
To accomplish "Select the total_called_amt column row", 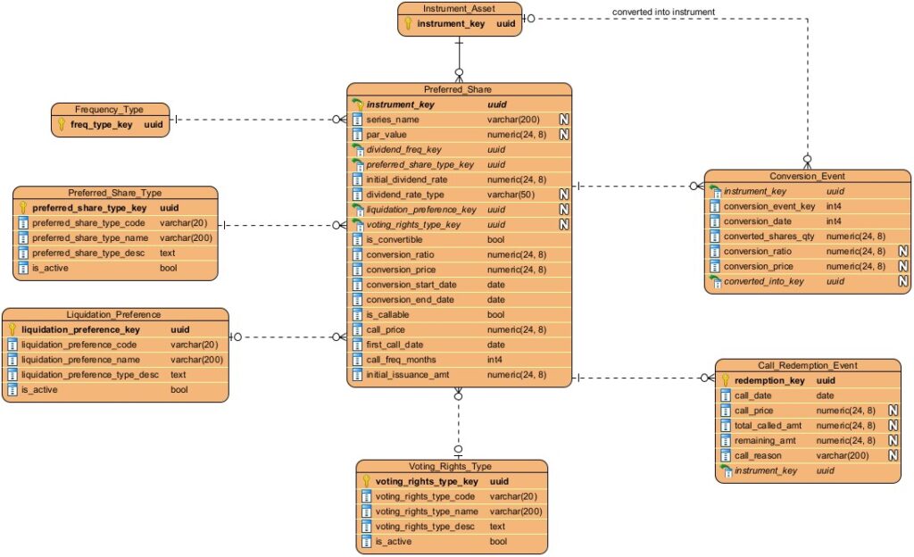I will pyautogui.click(x=807, y=426).
